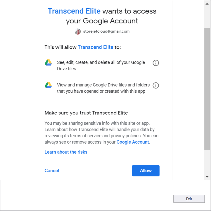Screen dimensions: 211x211
Task: Click the vertical scrollbar thumb
Action: (207, 89)
